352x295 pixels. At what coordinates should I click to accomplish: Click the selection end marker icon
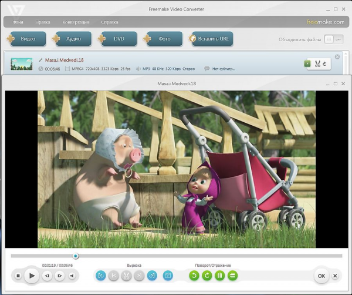point(152,276)
